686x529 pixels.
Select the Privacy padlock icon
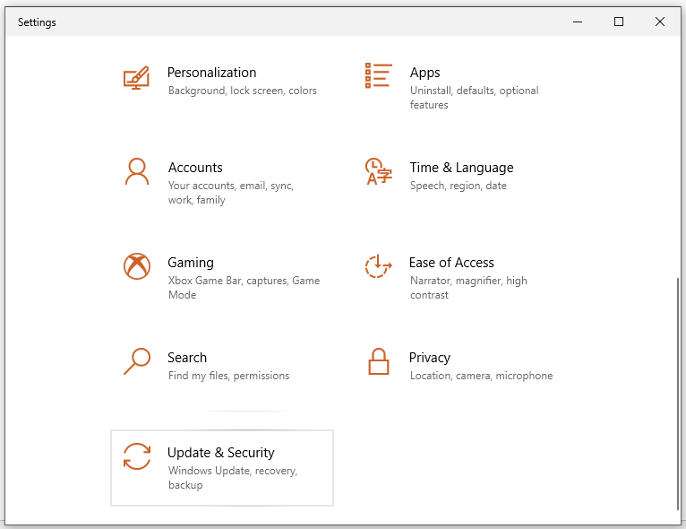click(378, 361)
